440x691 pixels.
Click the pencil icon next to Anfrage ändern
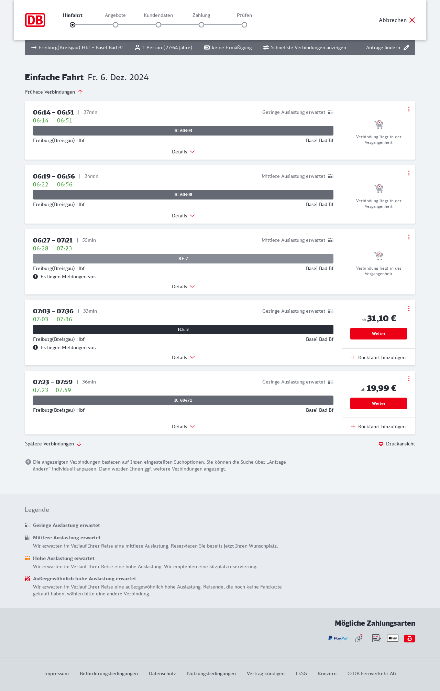pos(406,47)
